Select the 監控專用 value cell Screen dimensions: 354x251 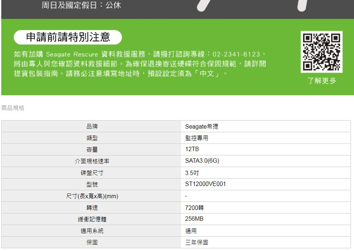tap(266, 138)
